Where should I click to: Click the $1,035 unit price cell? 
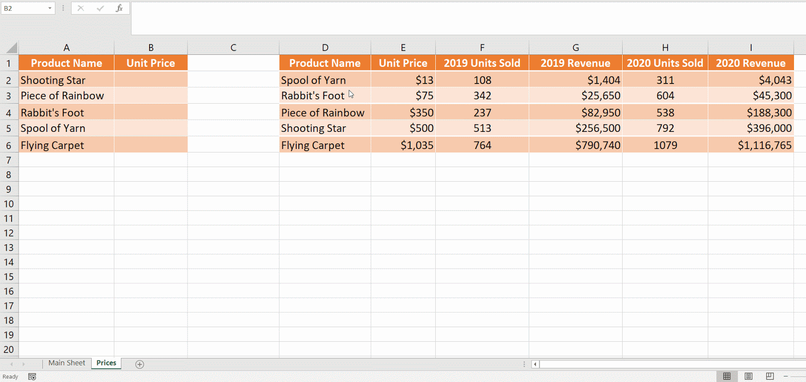(403, 145)
